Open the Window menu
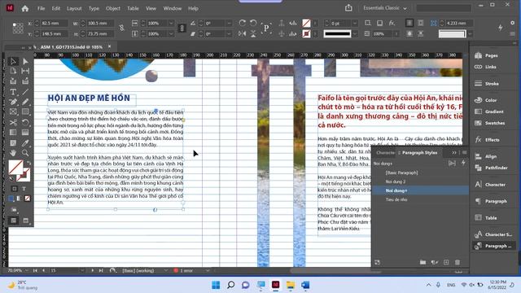Image resolution: width=521 pixels, height=293 pixels. (x=172, y=9)
